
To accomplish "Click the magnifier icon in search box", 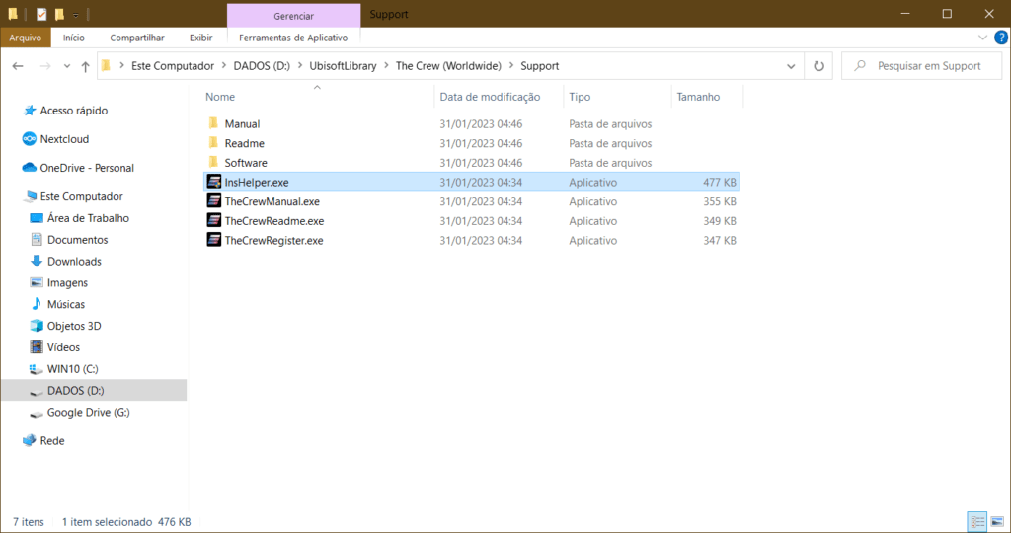I will (x=860, y=66).
